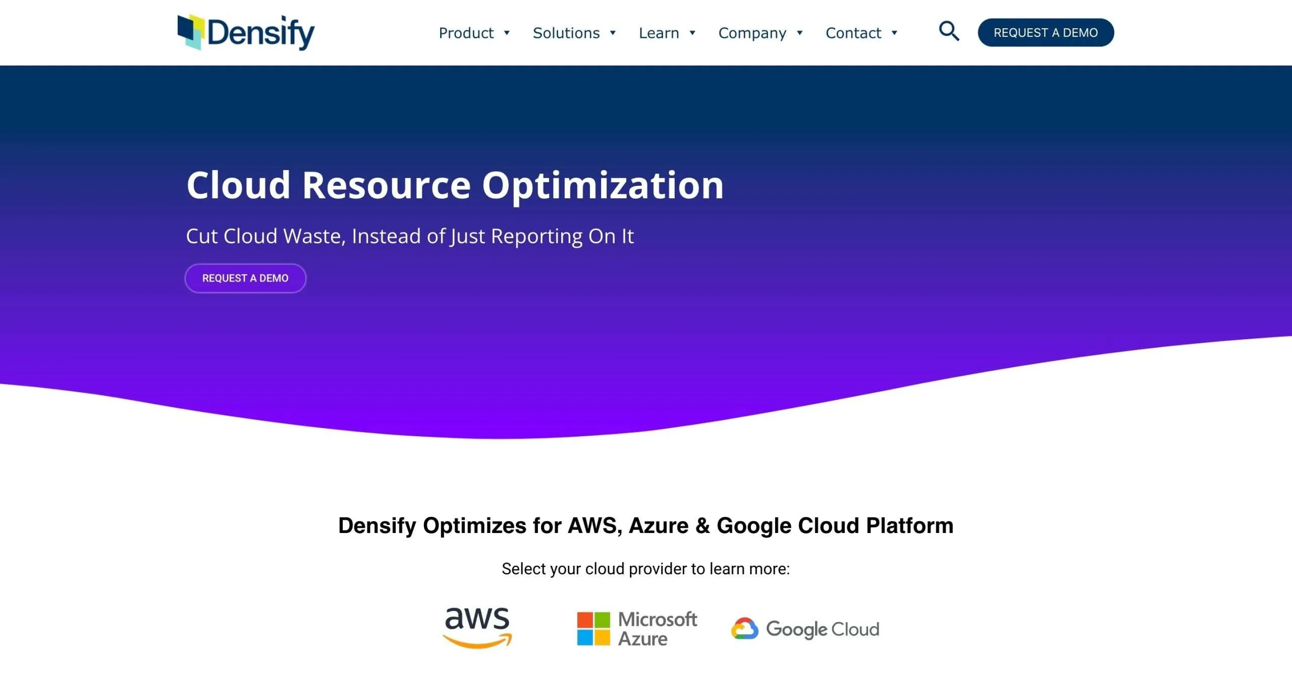This screenshot has width=1292, height=699.
Task: Expand the arrow beside Company
Action: pyautogui.click(x=799, y=33)
